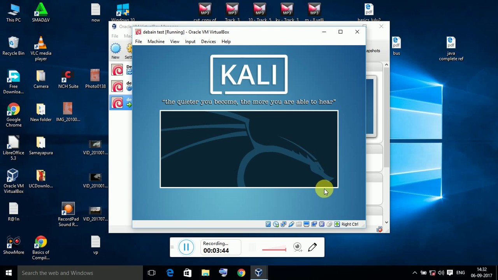Select LibreOffice 5.3 desktop icon

14,149
